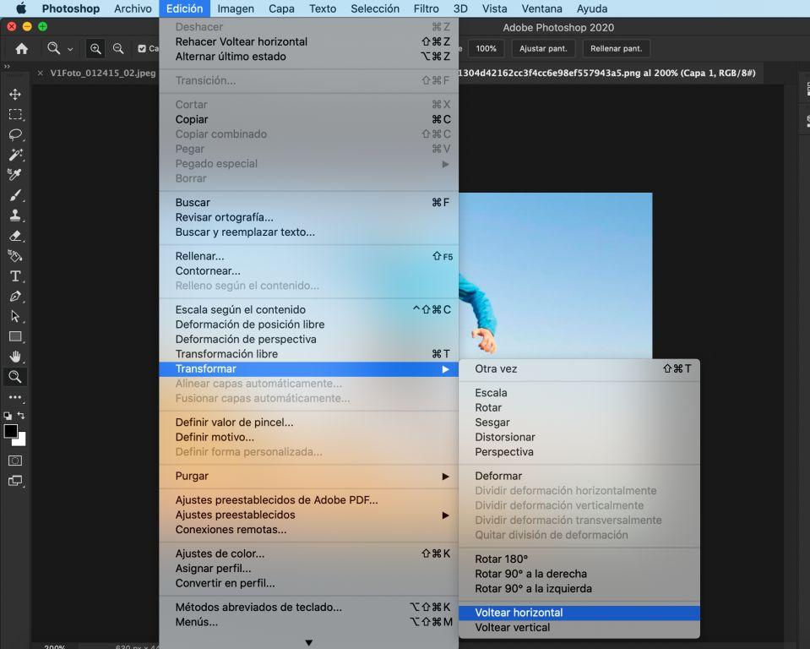Select the Brush tool

point(15,195)
